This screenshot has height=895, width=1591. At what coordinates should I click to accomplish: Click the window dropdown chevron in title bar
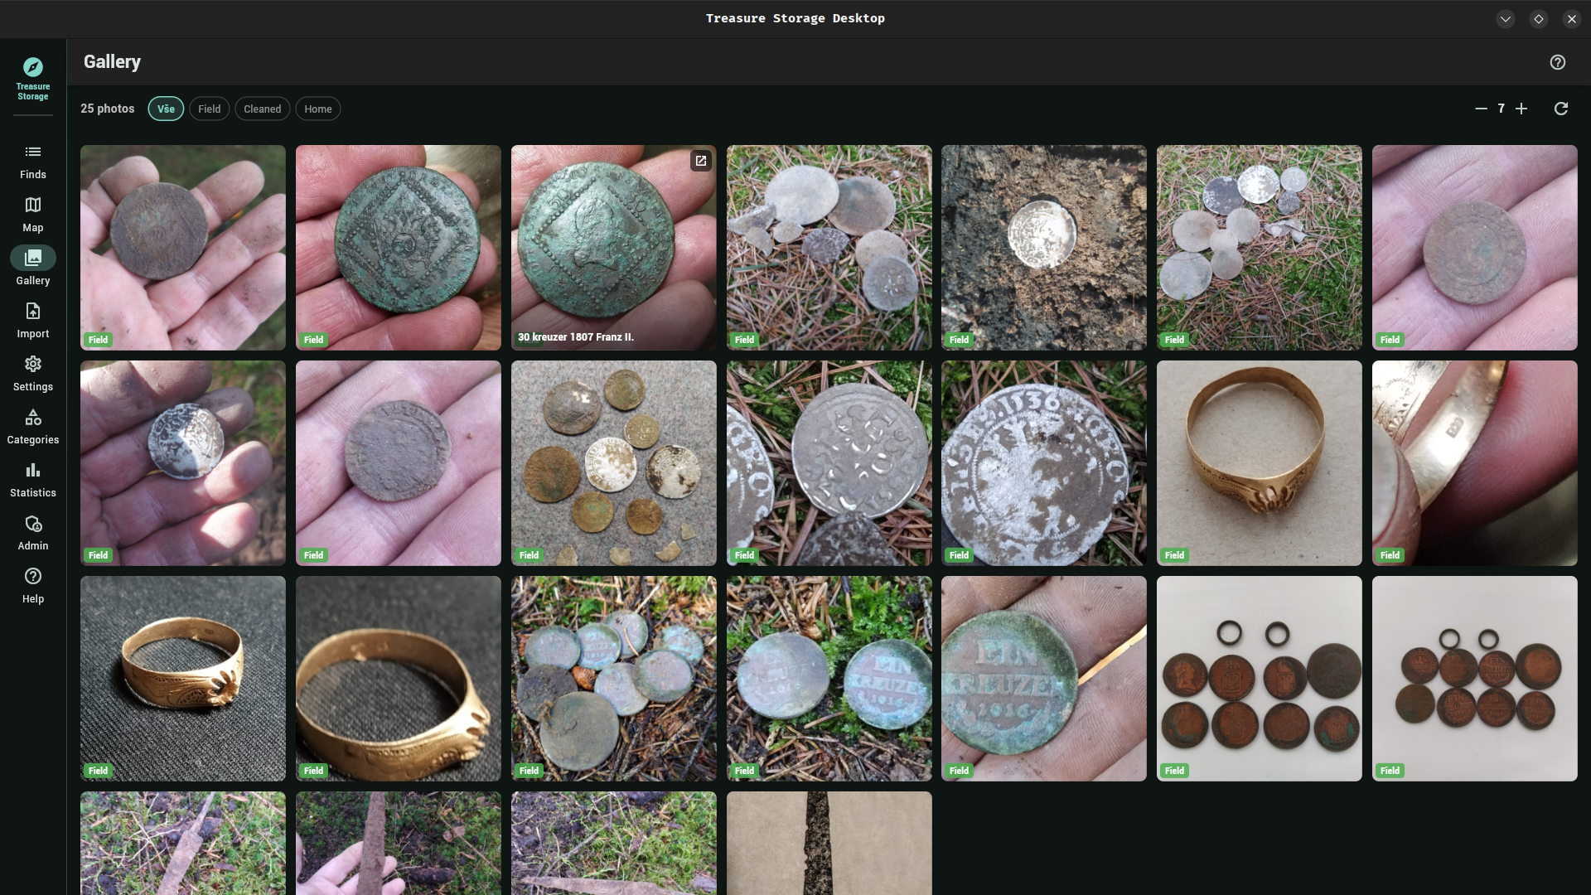pyautogui.click(x=1505, y=18)
